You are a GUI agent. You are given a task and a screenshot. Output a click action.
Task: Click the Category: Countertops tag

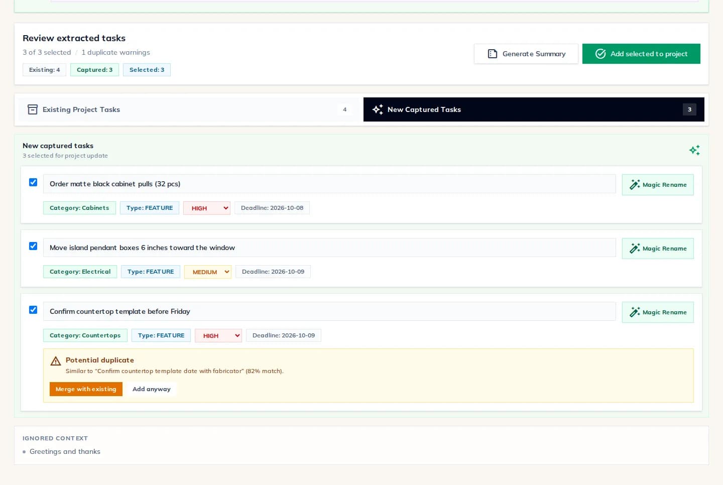pos(85,335)
